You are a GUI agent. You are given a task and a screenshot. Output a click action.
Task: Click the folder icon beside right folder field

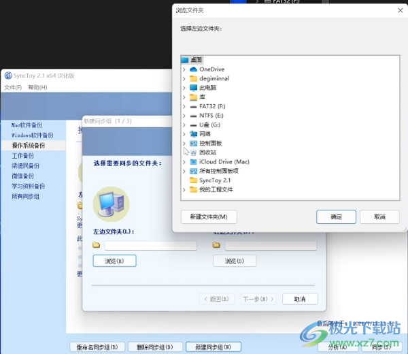tap(216, 245)
